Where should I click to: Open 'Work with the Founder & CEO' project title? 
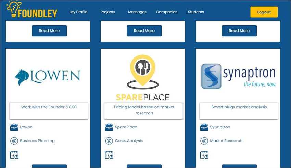(49, 107)
